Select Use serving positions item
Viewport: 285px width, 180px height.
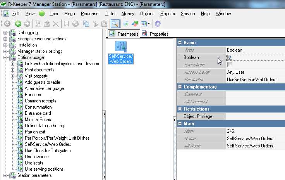coord(44,169)
